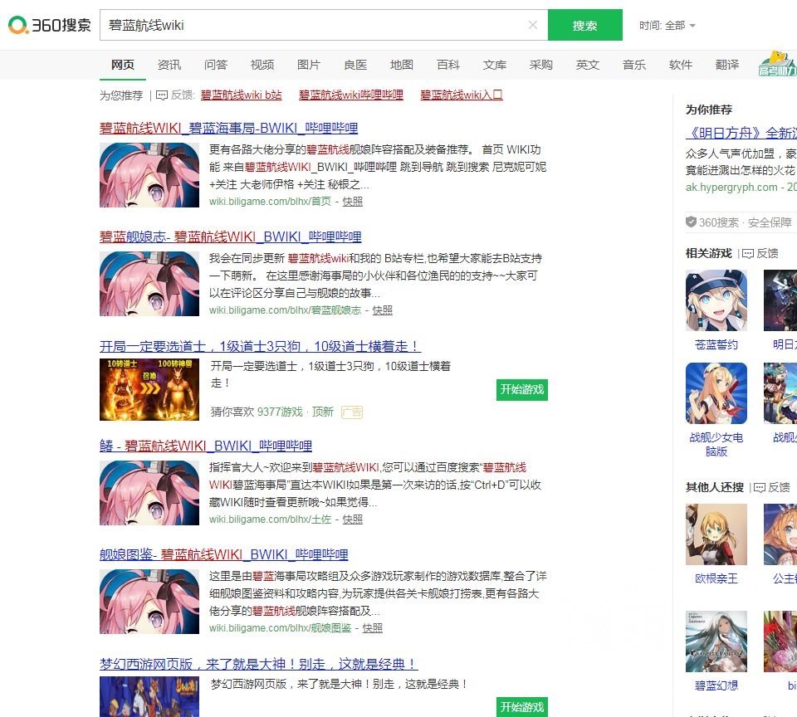Click the 快照 link of the first result
Viewport: 797px width, 717px height.
(353, 201)
